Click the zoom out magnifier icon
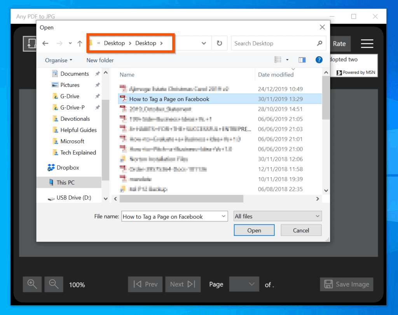The height and width of the screenshot is (315, 398). coord(54,284)
